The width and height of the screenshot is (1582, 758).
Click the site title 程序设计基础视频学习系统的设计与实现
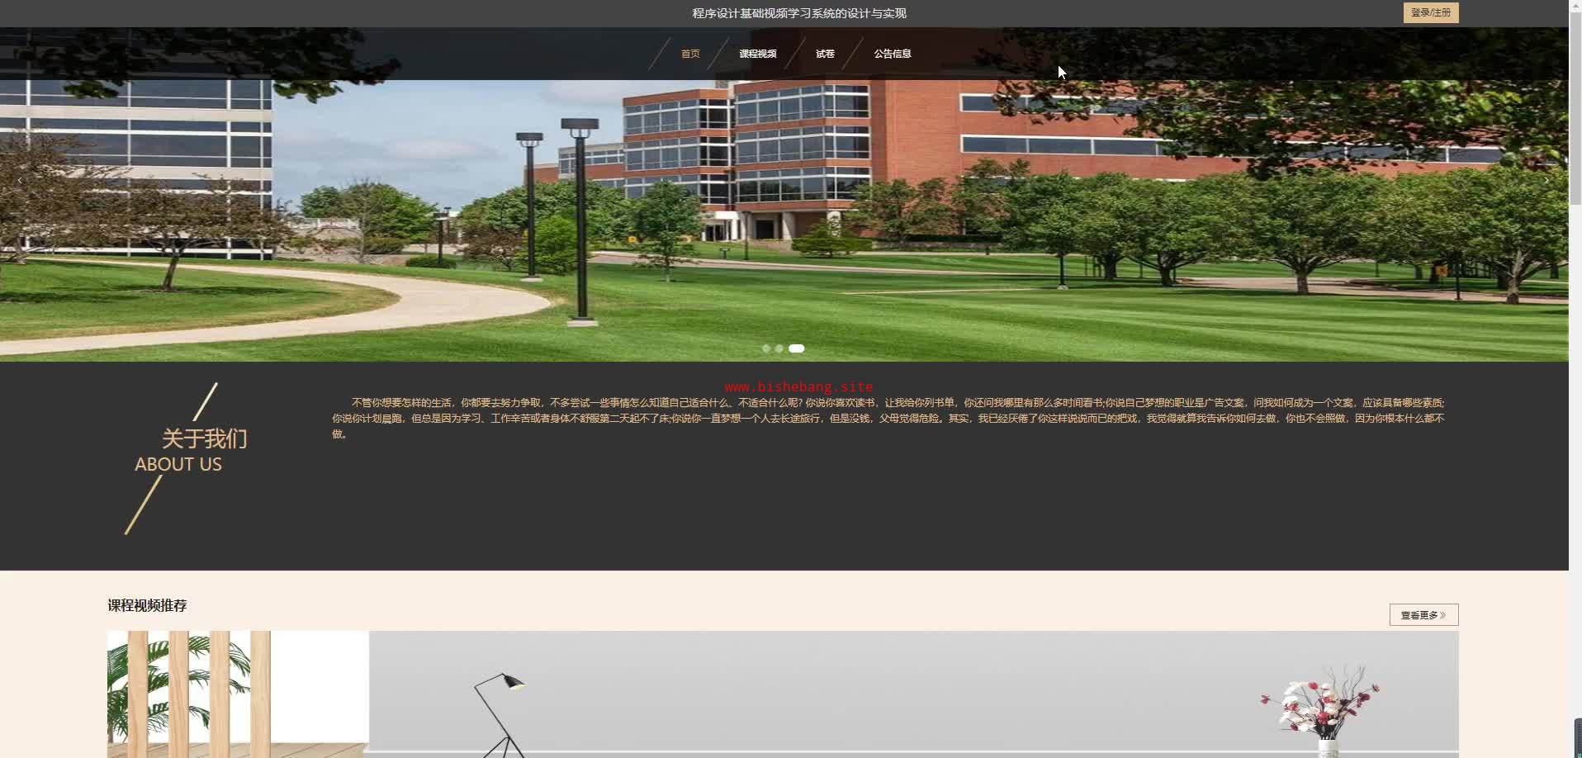point(799,13)
